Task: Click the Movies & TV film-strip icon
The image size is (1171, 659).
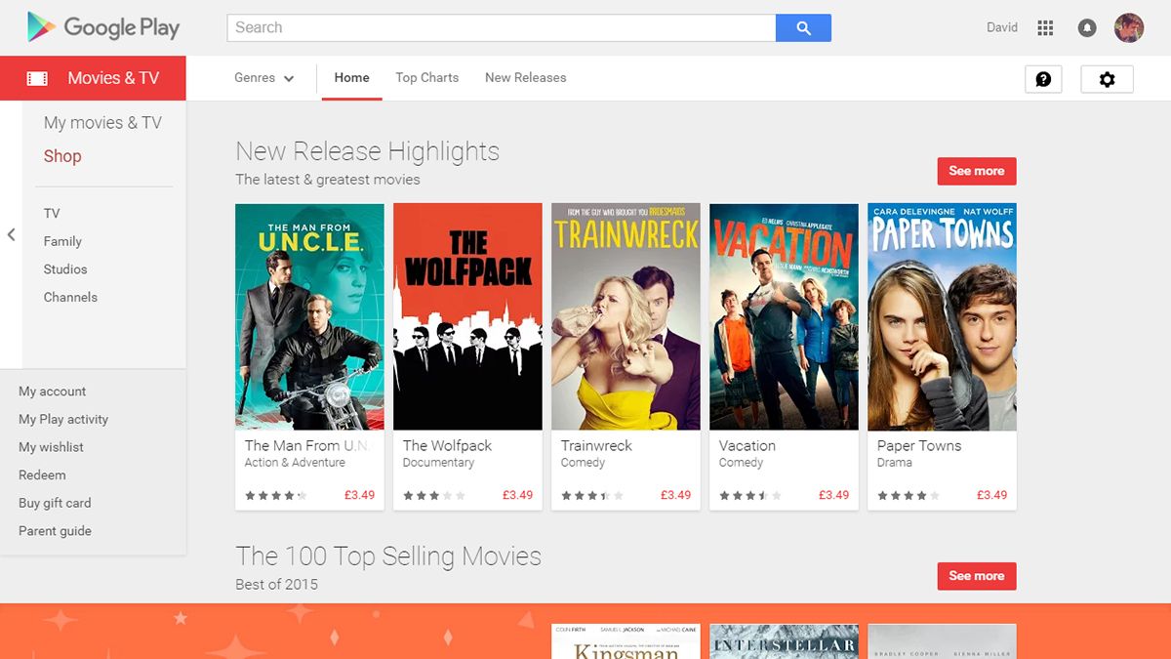Action: [x=38, y=78]
